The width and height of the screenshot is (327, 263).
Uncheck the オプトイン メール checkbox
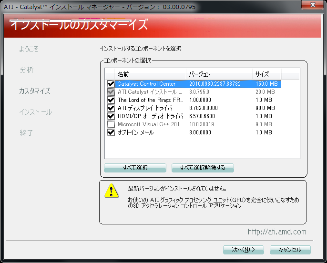click(x=111, y=132)
